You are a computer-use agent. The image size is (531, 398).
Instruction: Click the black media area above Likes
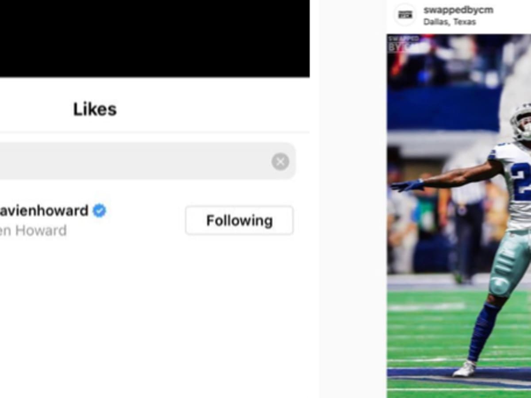pos(154,38)
